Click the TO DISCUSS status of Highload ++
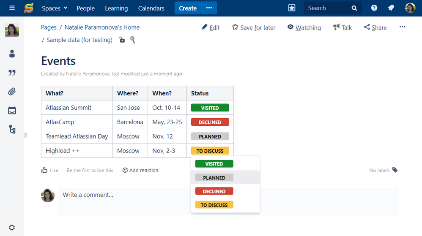 tap(210, 151)
